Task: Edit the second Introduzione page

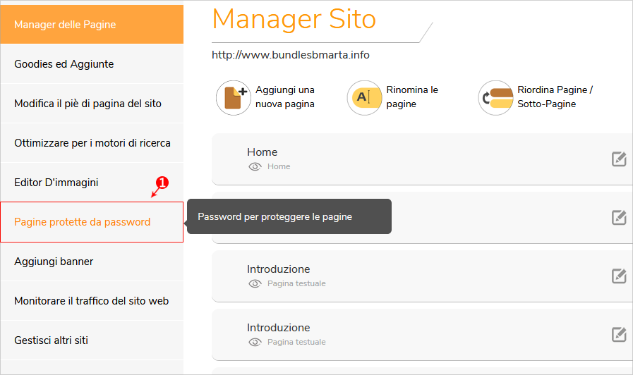Action: (x=619, y=335)
